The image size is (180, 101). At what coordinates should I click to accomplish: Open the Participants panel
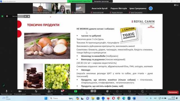coord(49,91)
